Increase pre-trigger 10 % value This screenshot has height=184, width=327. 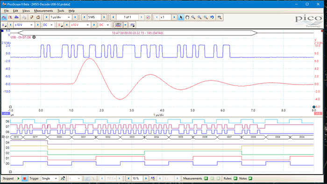click(x=146, y=178)
